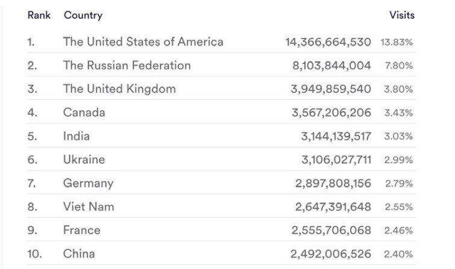Select rank number 10 cell
Screen dimensions: 455x269
[34, 254]
